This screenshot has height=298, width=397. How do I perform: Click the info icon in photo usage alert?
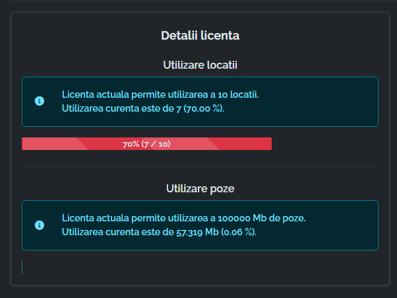pos(40,225)
